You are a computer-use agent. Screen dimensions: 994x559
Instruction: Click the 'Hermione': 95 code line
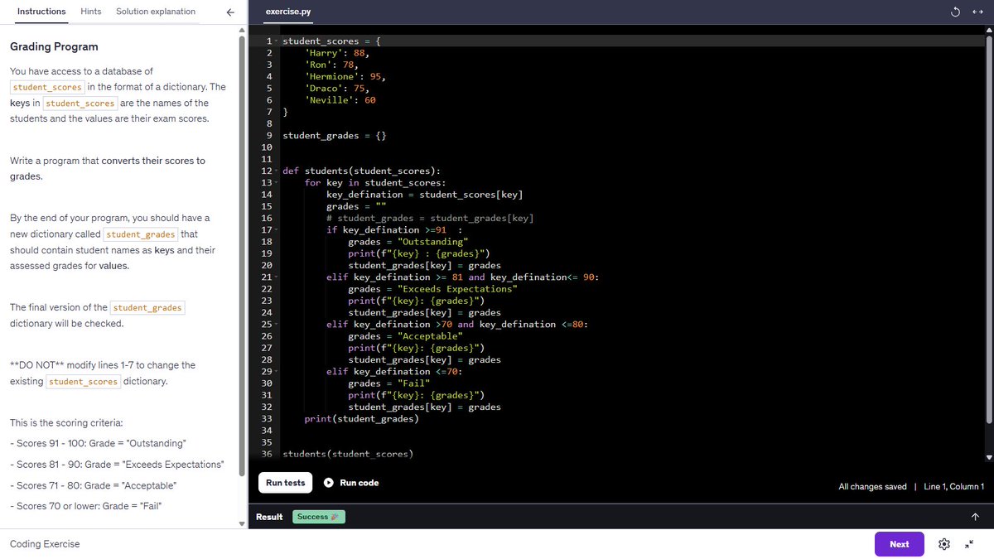click(x=345, y=76)
